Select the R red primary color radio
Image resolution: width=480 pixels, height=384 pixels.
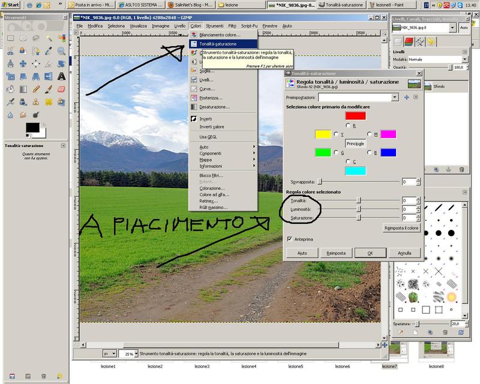pos(349,125)
